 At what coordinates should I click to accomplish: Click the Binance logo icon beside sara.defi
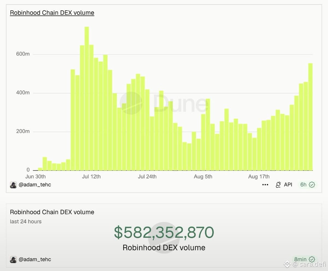[287, 264]
